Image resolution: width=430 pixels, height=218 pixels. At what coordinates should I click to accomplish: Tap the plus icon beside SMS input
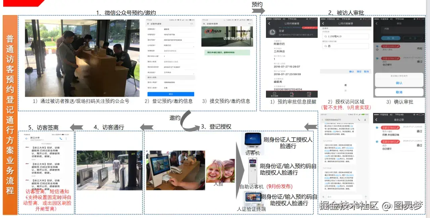[x=323, y=197]
